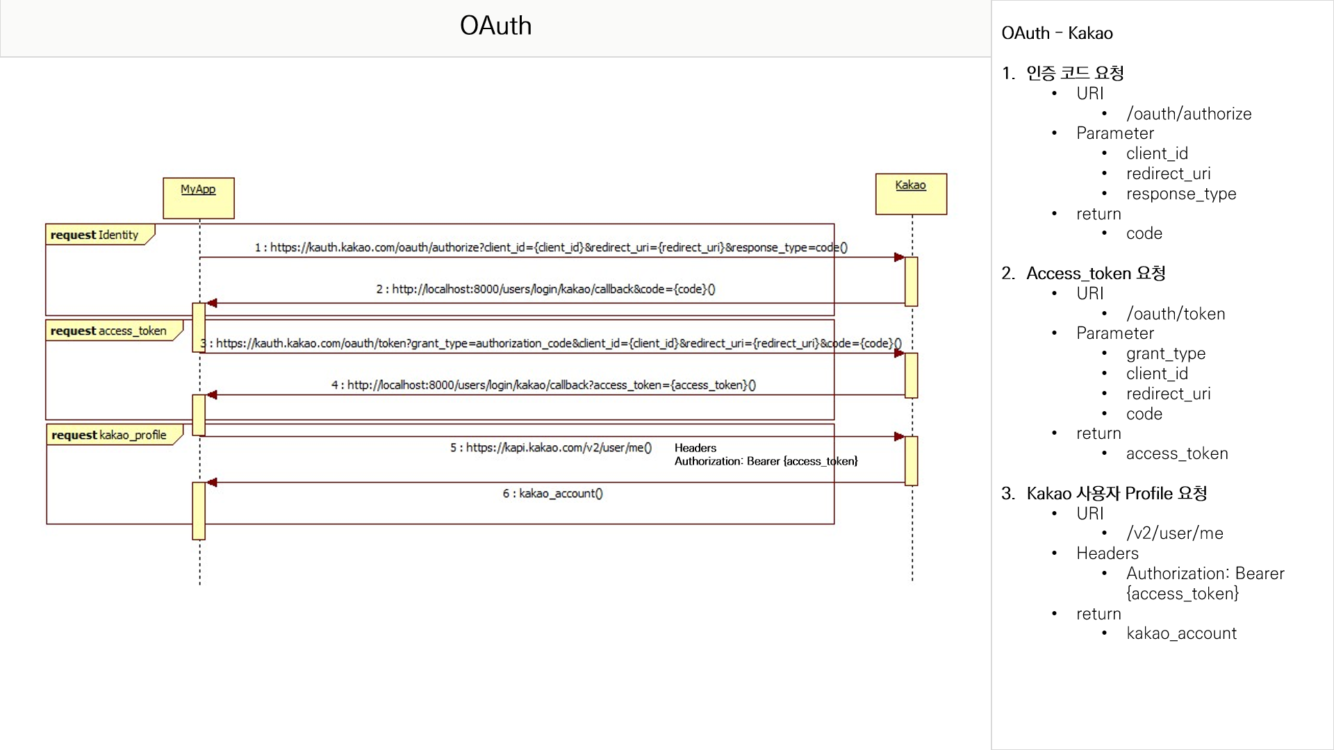Viewport: 1334px width, 750px height.
Task: Click the MyApp lifeline box
Action: tap(198, 198)
